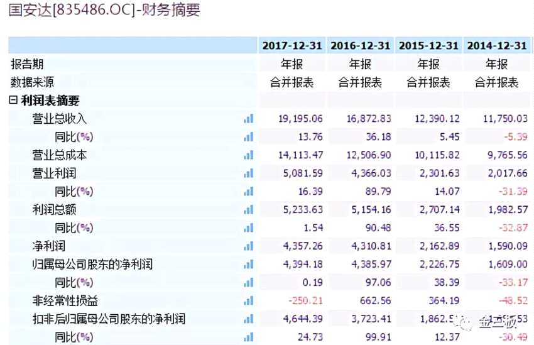Click the 利润表摘要 section heading
Viewport: 534px width, 345px height.
tap(50, 100)
